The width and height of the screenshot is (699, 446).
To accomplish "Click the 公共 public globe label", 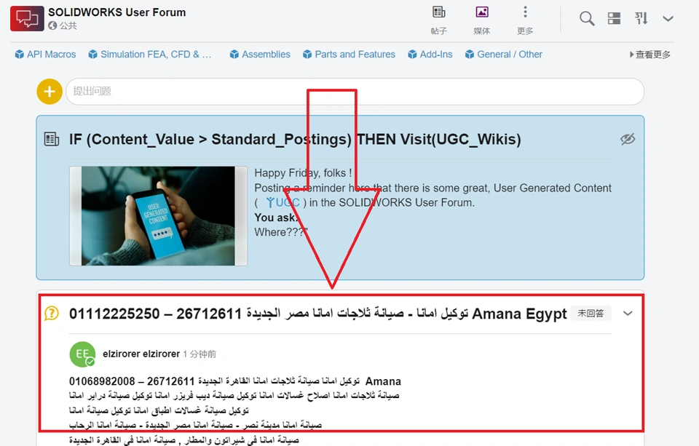I will (x=63, y=26).
